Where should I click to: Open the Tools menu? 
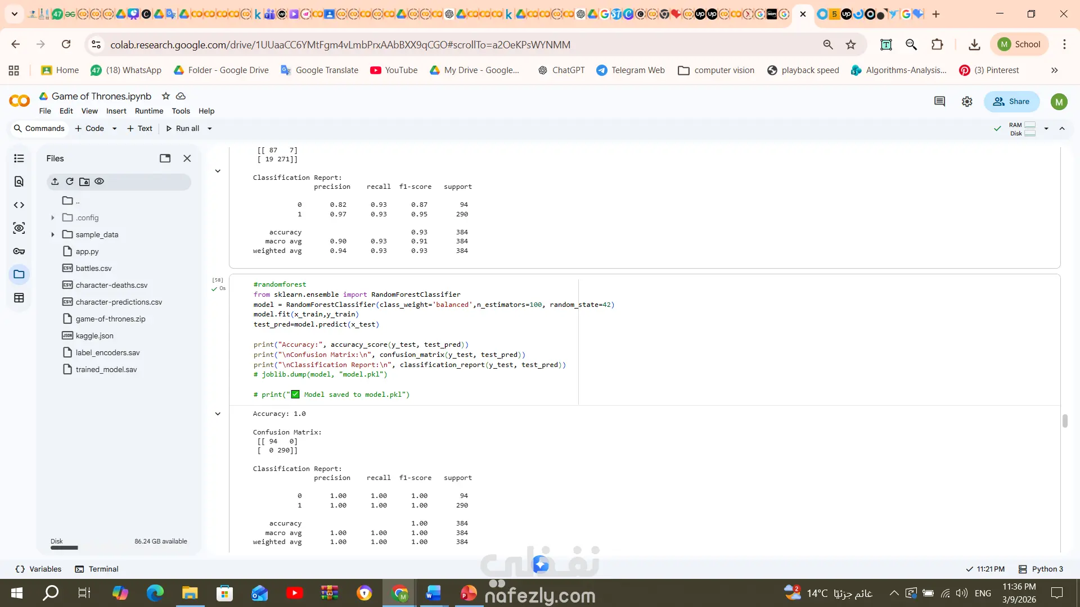click(x=181, y=111)
